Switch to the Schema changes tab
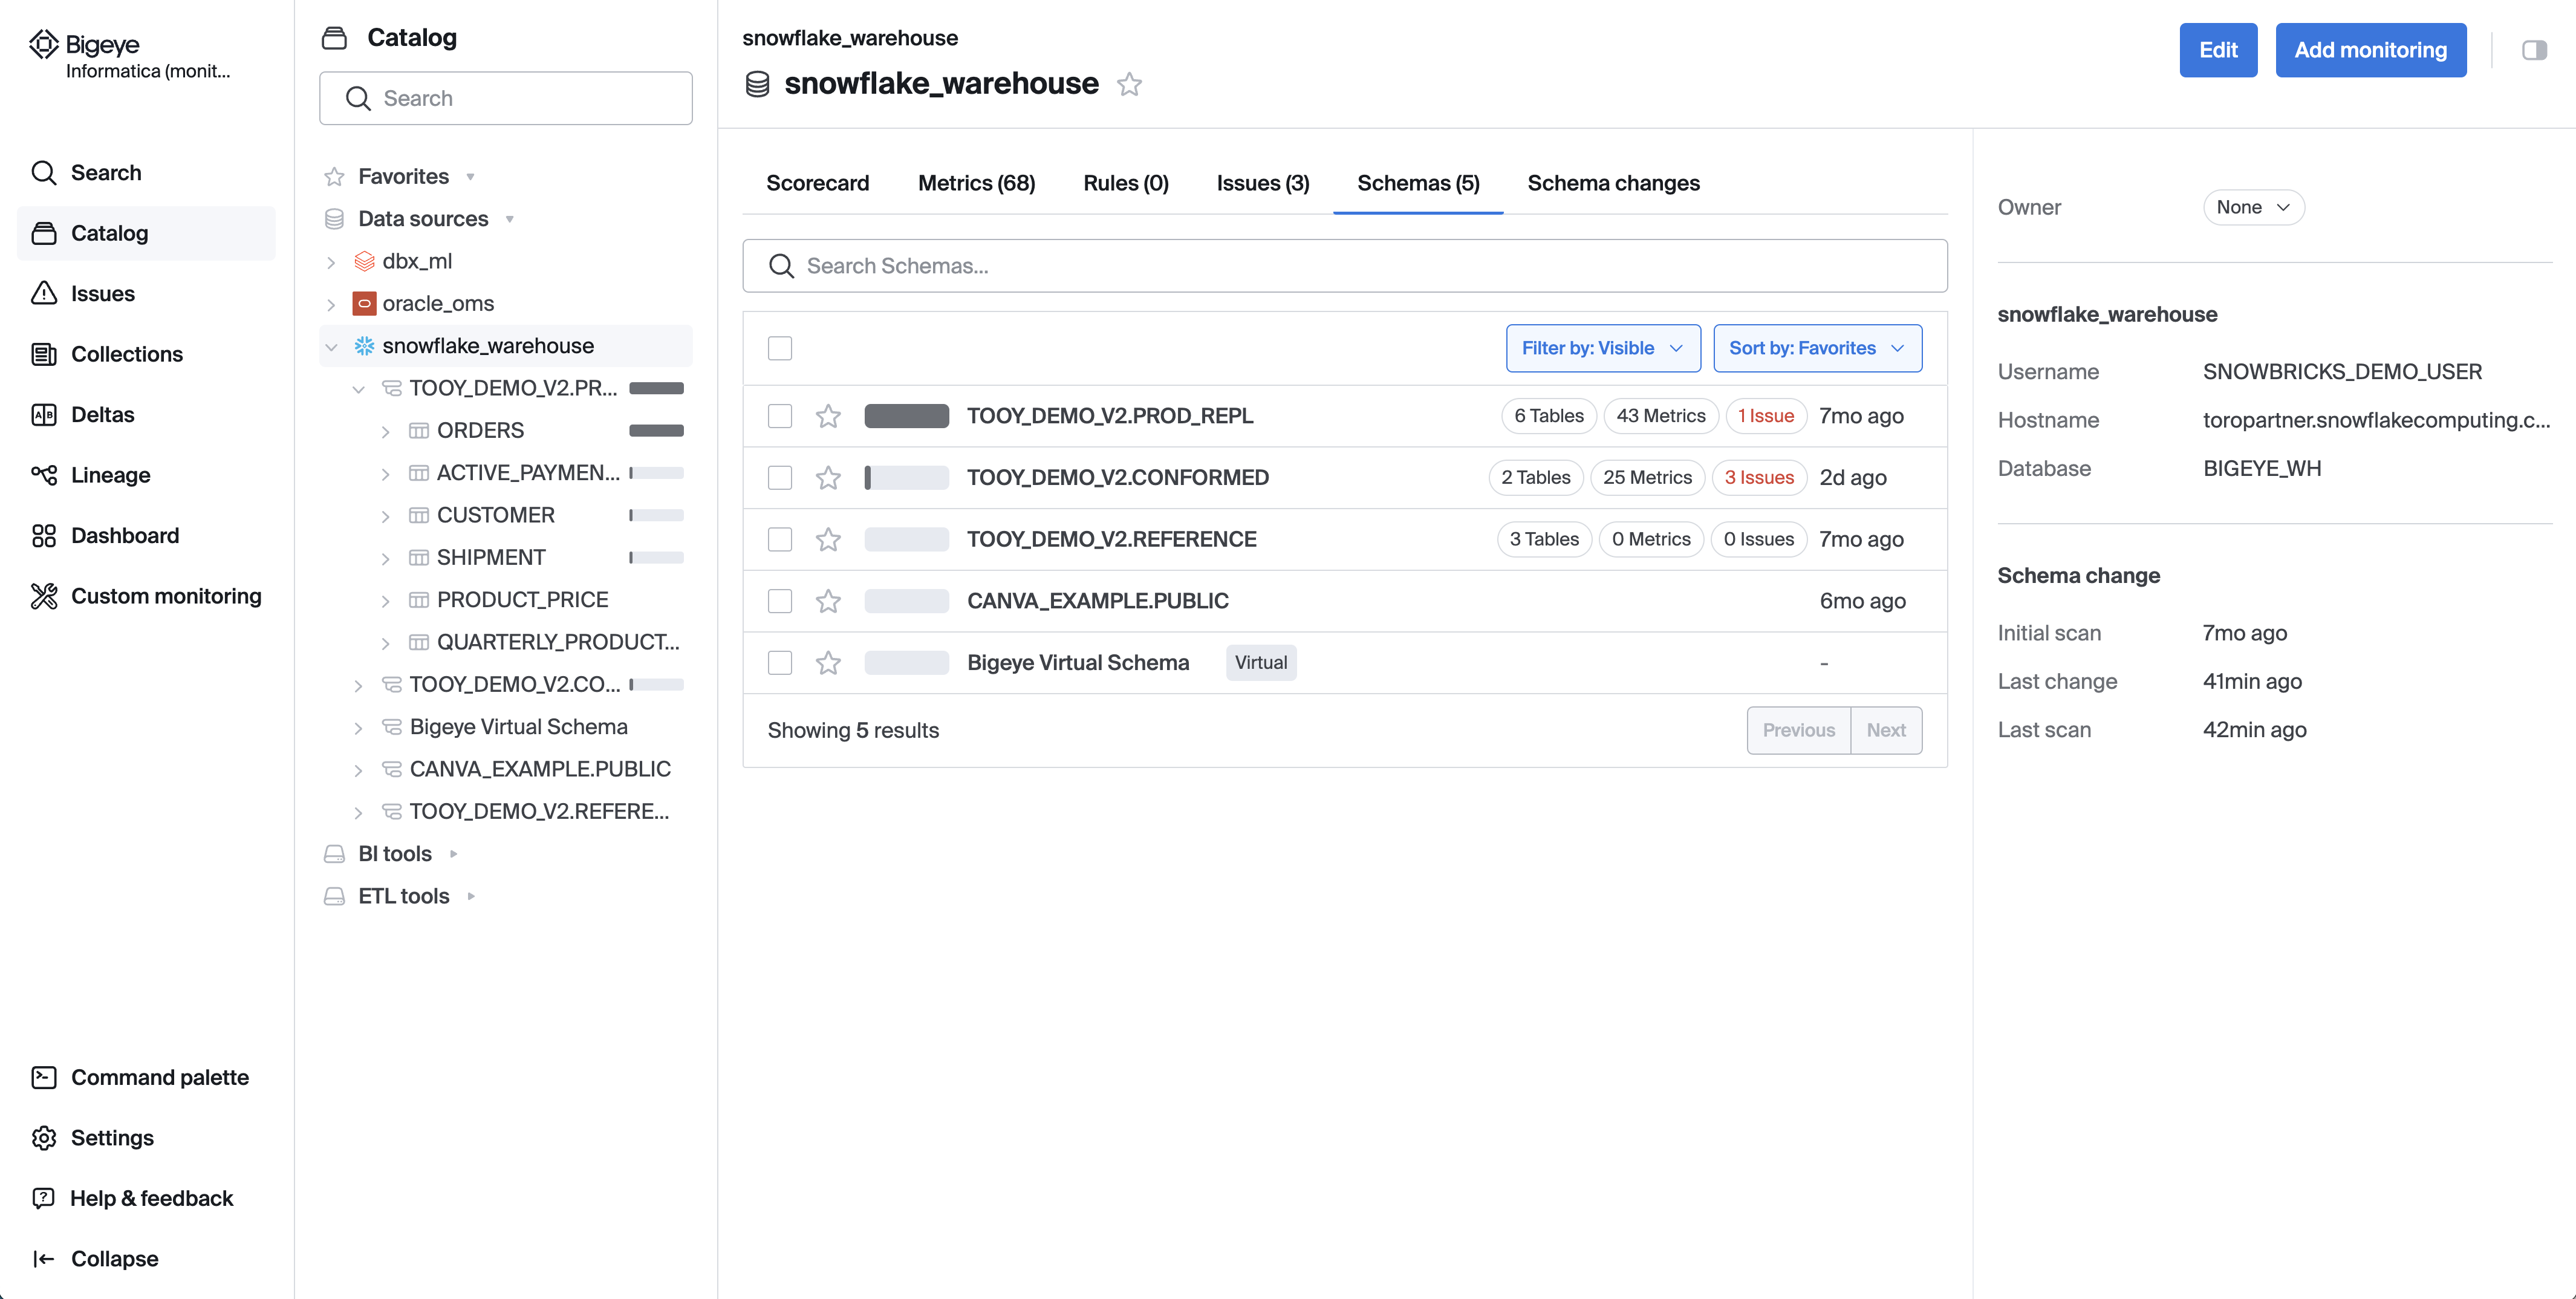Image resolution: width=2576 pixels, height=1299 pixels. [1613, 183]
